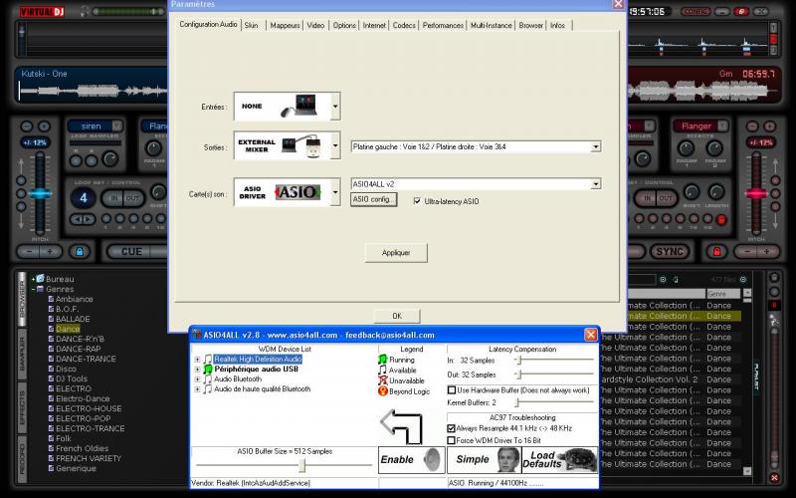Expand the Bureau tree node

[34, 279]
